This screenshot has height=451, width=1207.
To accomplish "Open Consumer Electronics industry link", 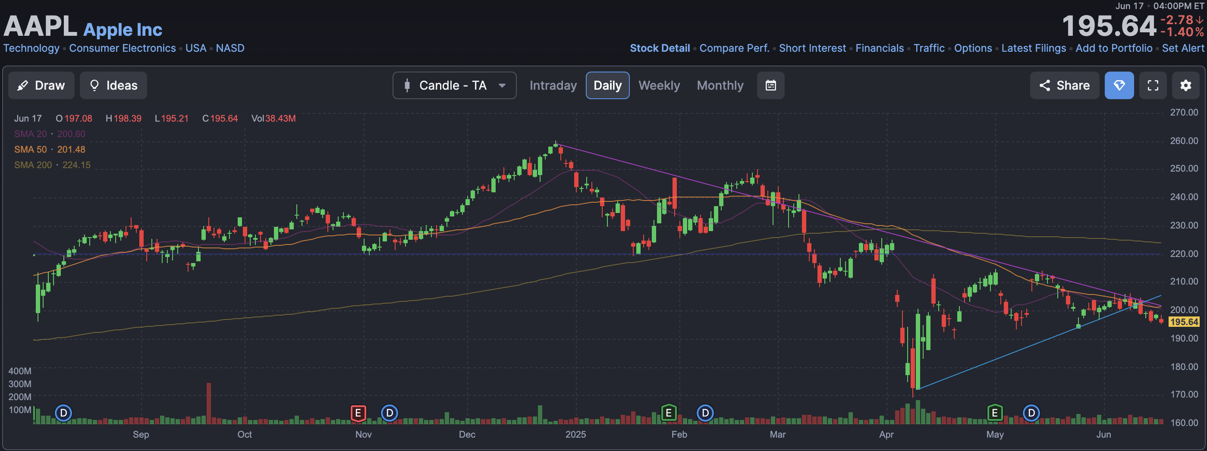I will (x=122, y=48).
